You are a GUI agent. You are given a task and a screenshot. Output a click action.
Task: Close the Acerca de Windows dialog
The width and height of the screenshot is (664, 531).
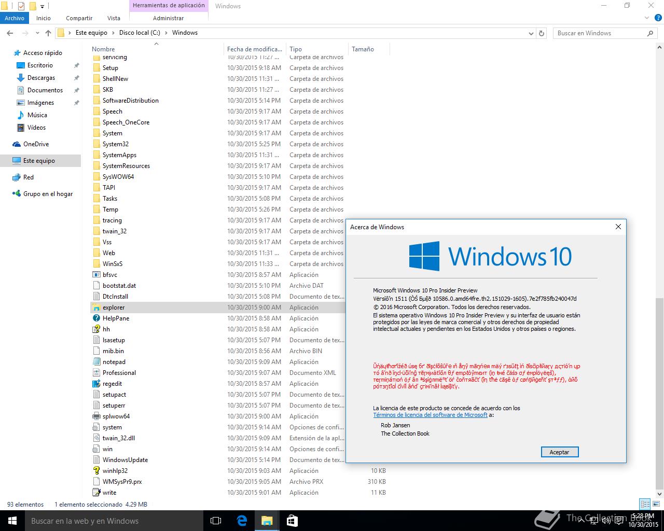tap(618, 227)
